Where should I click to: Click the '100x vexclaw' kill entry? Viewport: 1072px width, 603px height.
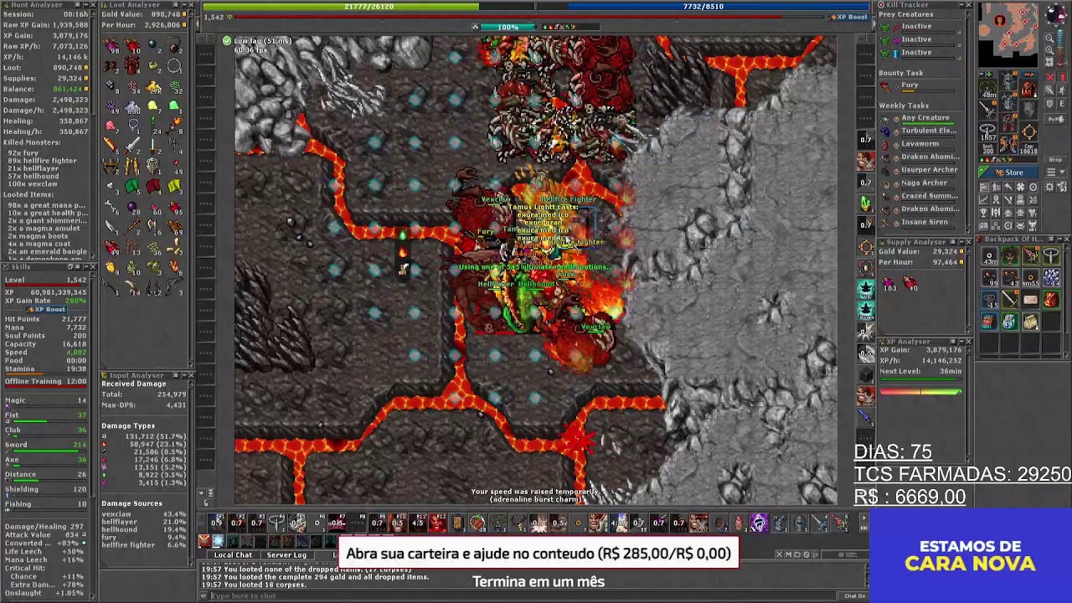click(x=34, y=183)
